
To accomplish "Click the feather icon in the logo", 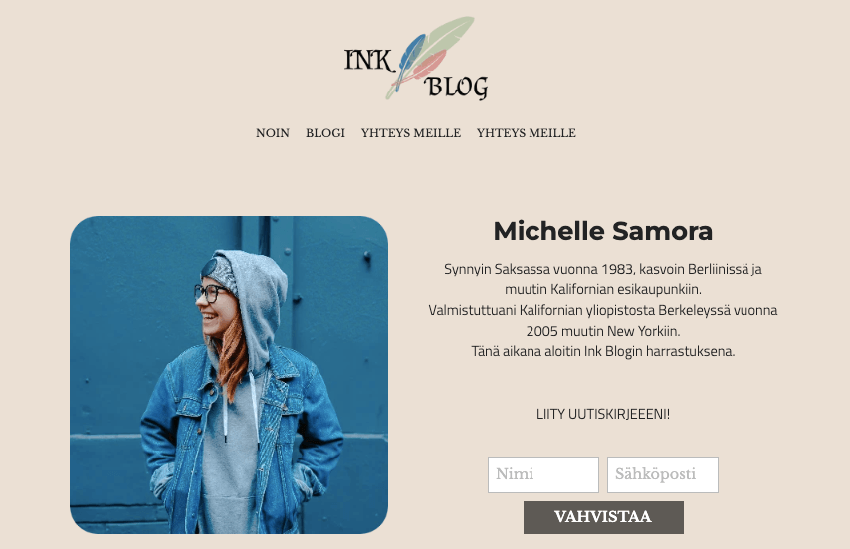I will [430, 58].
